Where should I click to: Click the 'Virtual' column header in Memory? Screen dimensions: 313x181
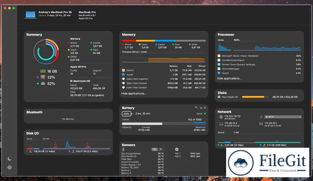[x=202, y=66]
